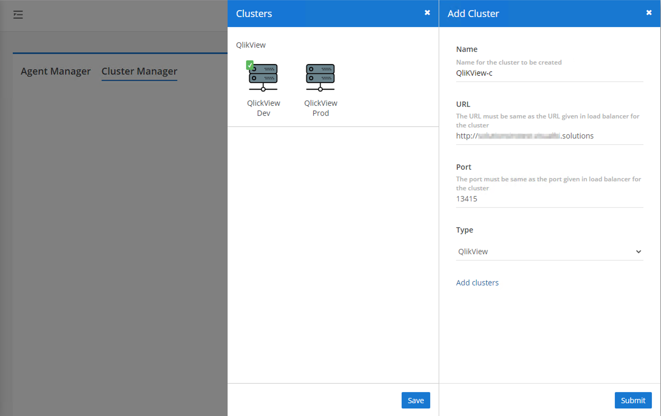Screen dimensions: 661x416
Task: Switch to the Cluster Manager tab
Action: coord(139,71)
